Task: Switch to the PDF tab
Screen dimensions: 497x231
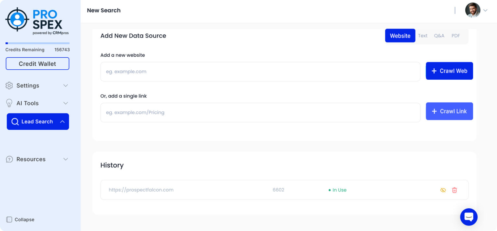Action: 456,36
